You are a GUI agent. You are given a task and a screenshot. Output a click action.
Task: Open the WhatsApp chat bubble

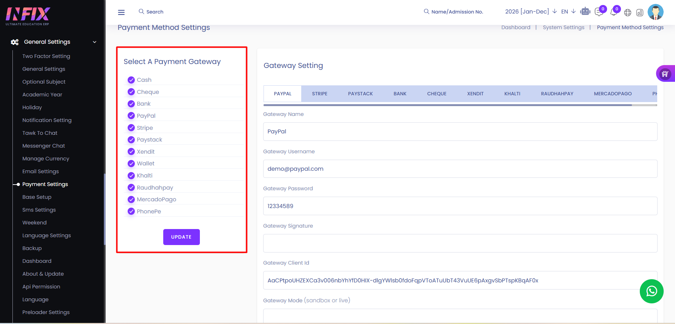click(x=652, y=291)
